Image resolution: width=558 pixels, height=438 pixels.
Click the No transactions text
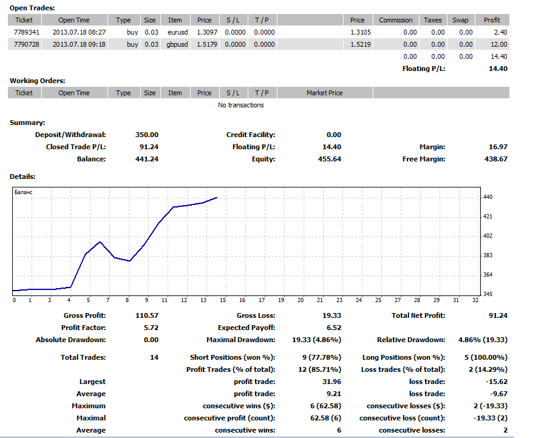point(241,105)
